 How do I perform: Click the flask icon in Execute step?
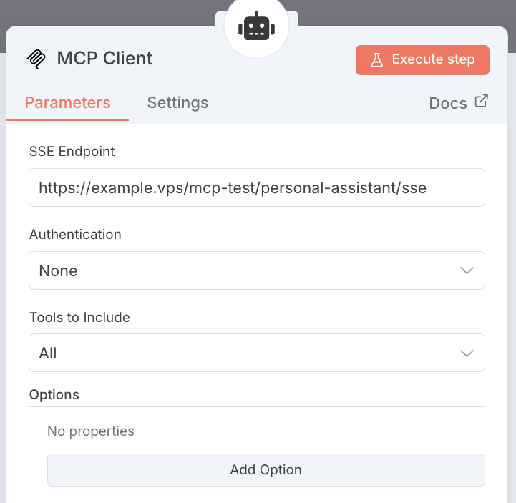point(376,60)
